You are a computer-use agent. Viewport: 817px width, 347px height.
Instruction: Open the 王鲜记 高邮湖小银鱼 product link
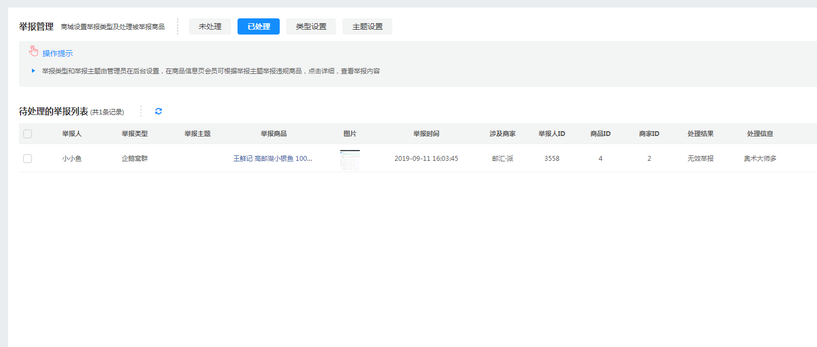coord(273,159)
